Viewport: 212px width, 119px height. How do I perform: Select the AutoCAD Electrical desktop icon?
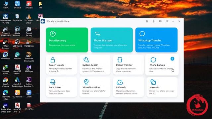click(x=17, y=70)
